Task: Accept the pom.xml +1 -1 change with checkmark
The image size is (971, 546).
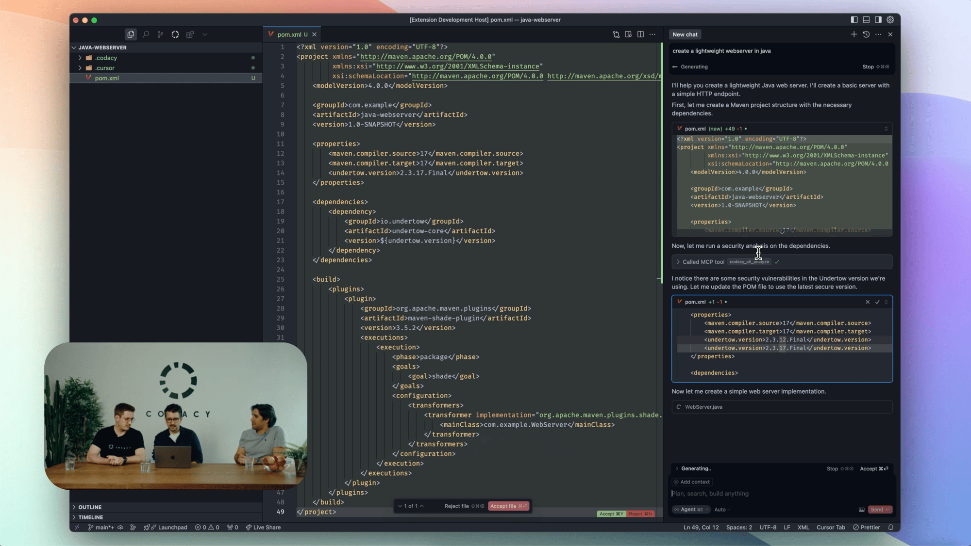Action: 877,302
